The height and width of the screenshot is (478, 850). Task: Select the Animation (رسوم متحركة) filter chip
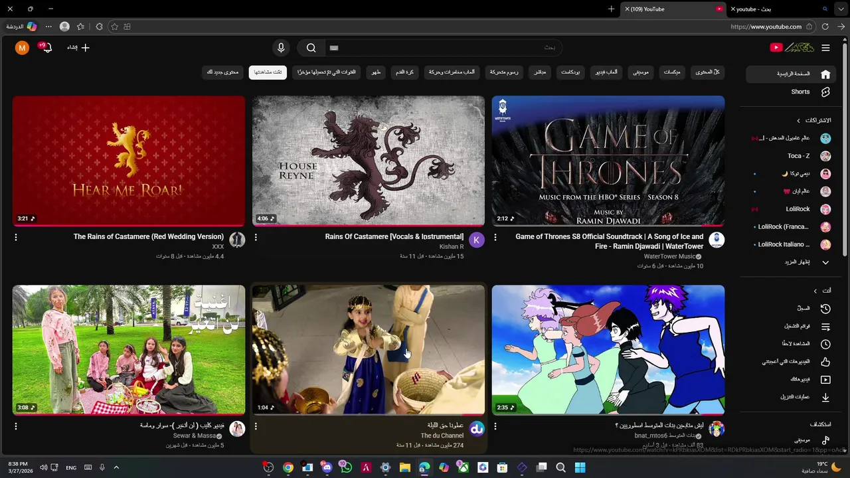(x=504, y=72)
